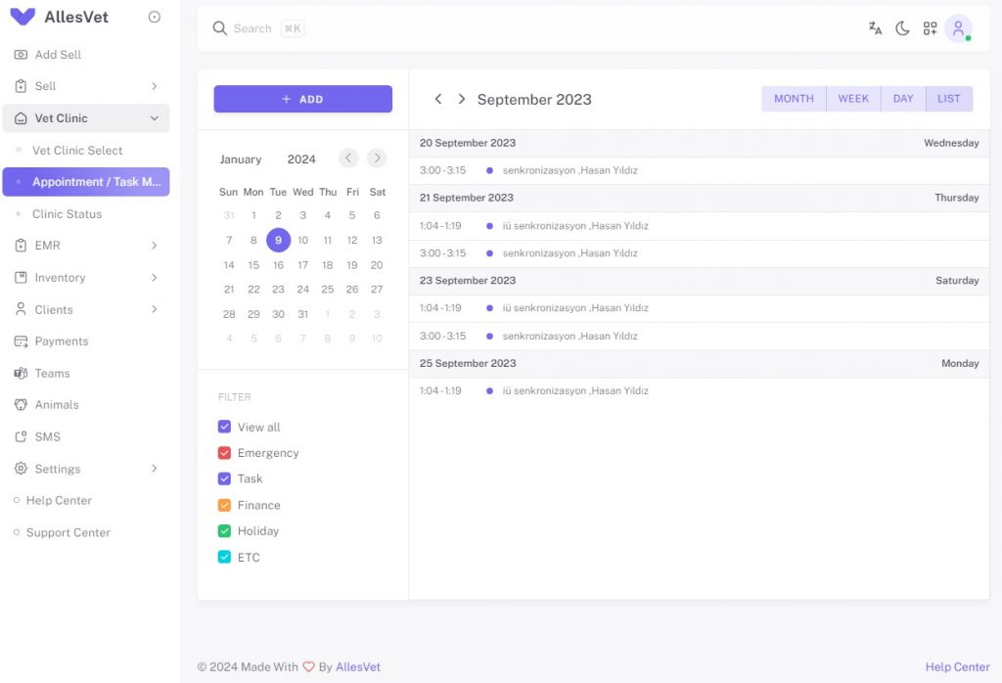The image size is (1002, 683).
Task: Expand the Inventory sidebar menu
Action: pos(86,277)
